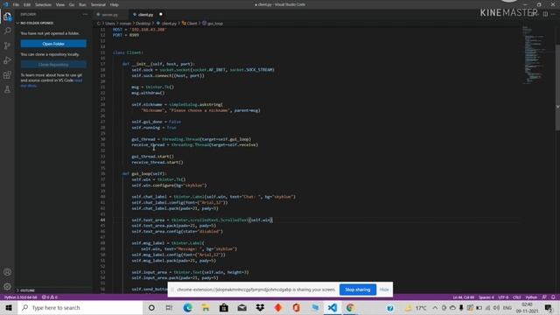The height and width of the screenshot is (315, 560).
Task: Switch to the server.py editor tab
Action: click(x=109, y=14)
